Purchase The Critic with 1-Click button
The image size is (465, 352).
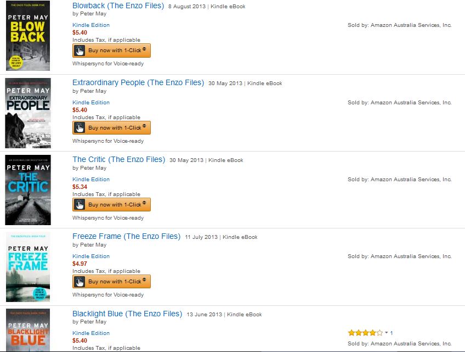click(x=111, y=205)
